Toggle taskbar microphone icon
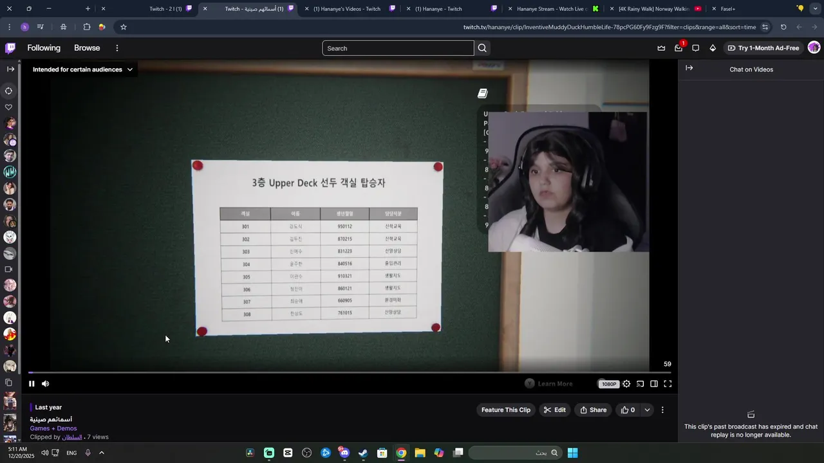This screenshot has height=463, width=824. tap(88, 453)
